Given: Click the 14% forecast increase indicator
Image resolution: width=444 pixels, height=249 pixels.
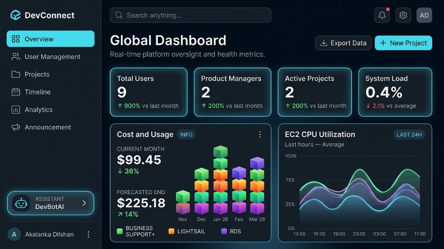Looking at the screenshot, I should click(128, 214).
